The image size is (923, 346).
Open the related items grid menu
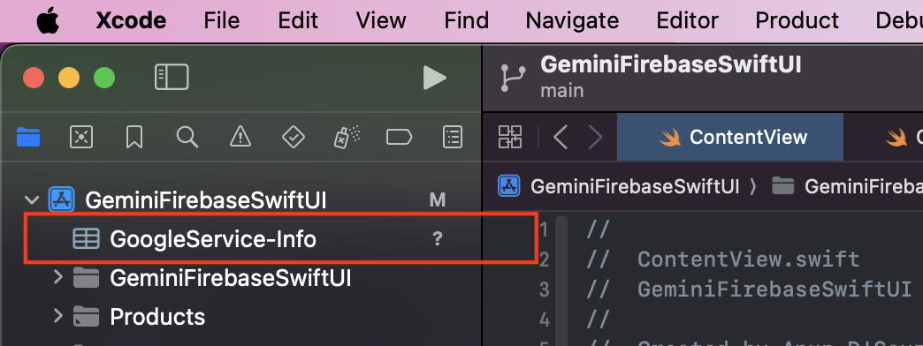click(510, 138)
